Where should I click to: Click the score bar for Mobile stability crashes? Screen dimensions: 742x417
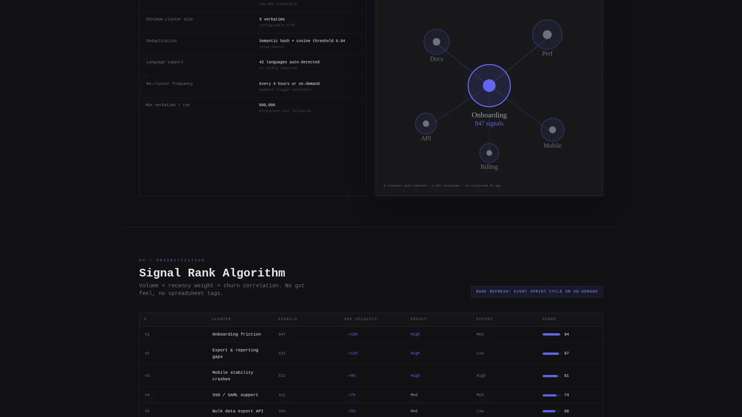tap(552, 376)
